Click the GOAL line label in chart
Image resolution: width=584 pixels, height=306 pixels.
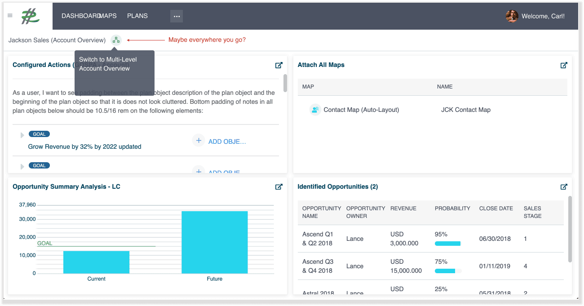pyautogui.click(x=45, y=243)
